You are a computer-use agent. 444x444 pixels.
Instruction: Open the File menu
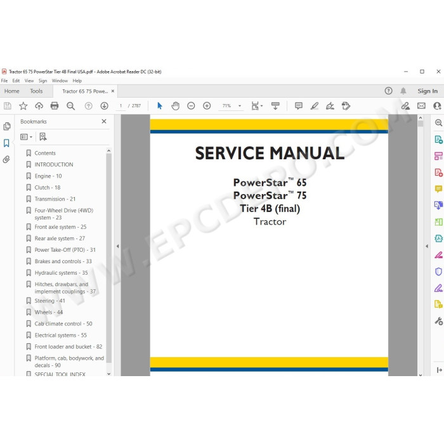click(4, 81)
